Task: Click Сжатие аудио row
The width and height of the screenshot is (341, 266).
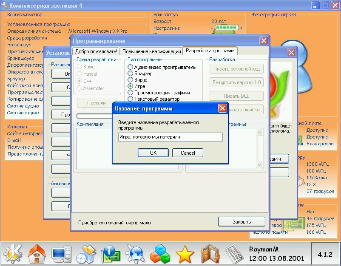Action: pyautogui.click(x=23, y=106)
